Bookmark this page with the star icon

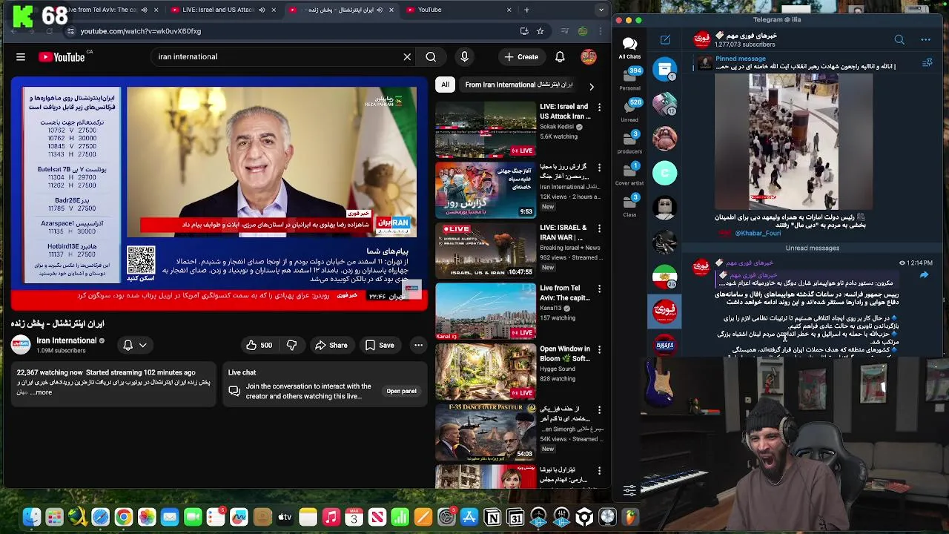pyautogui.click(x=540, y=31)
